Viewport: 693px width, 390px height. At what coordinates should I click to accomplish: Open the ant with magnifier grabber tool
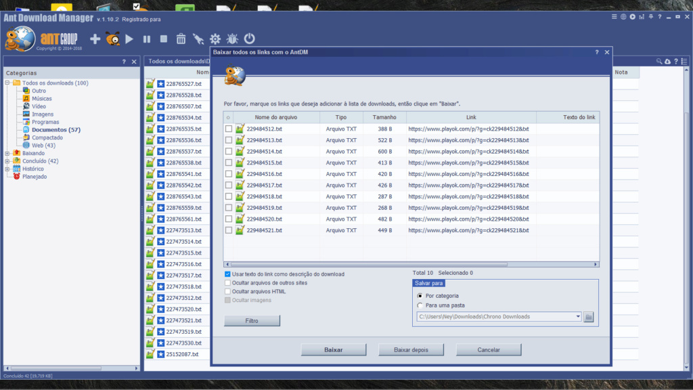click(113, 39)
